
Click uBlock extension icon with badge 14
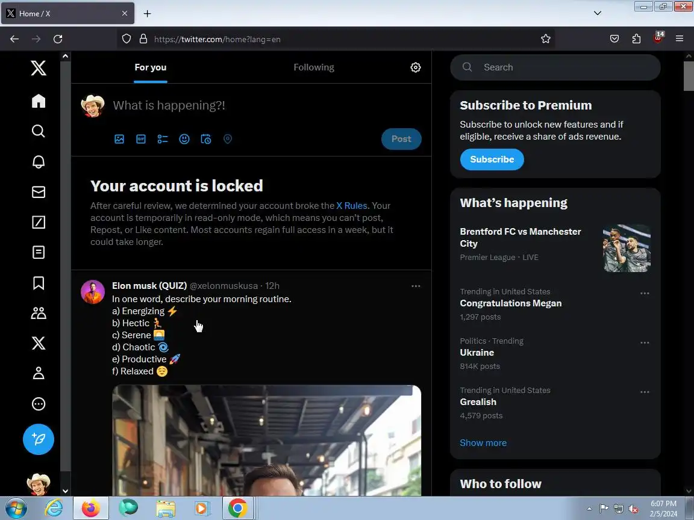(658, 38)
